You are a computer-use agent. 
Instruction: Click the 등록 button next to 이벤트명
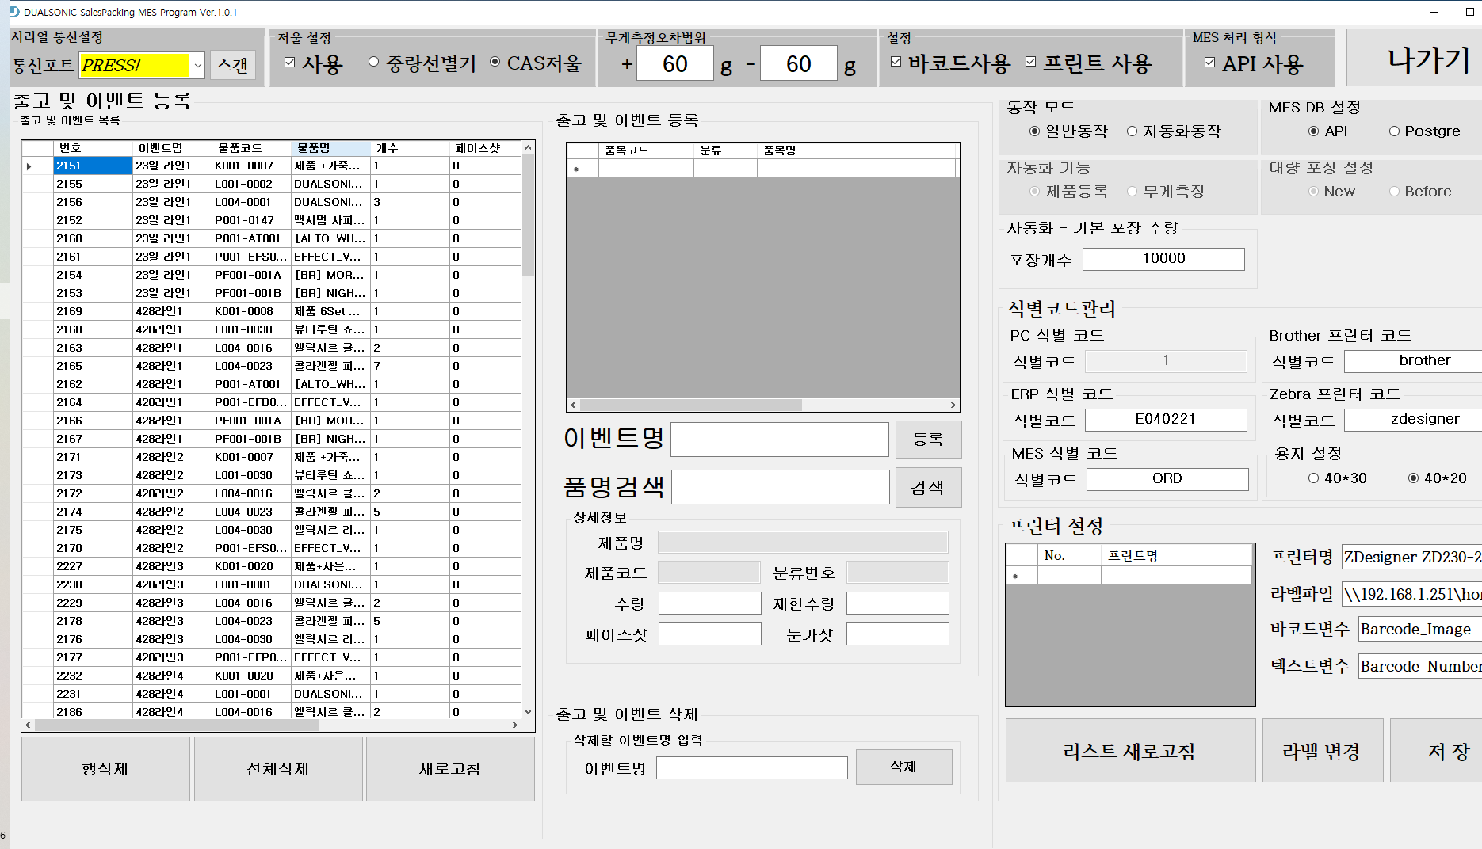tap(928, 439)
